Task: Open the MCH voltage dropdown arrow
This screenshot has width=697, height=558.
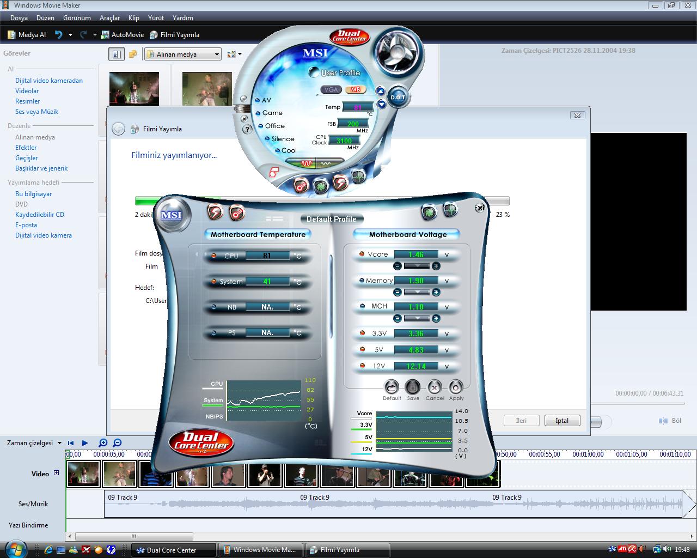Action: tap(417, 318)
